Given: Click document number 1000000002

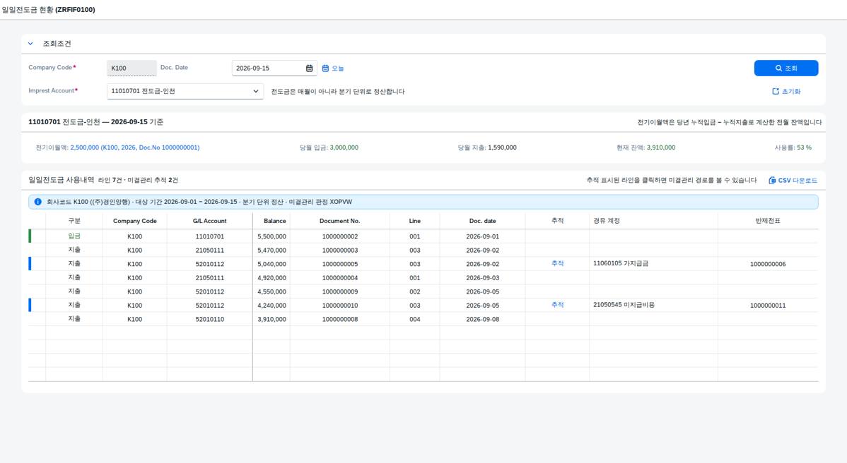Looking at the screenshot, I should pos(340,236).
